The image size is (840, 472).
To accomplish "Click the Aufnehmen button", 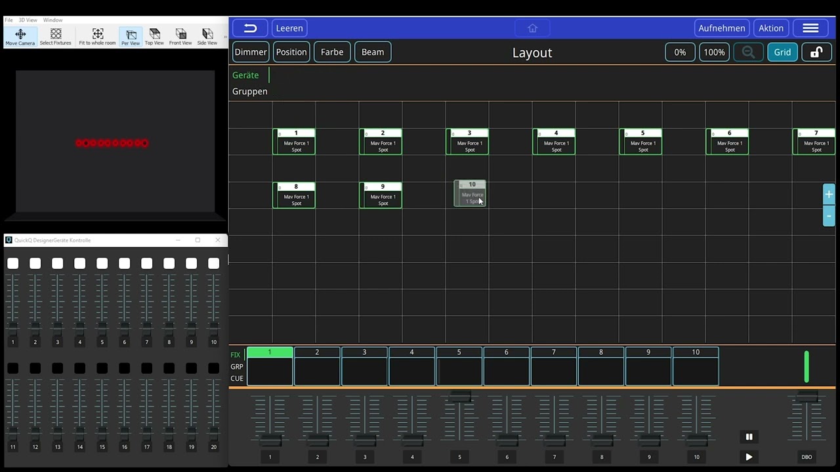I will pos(722,28).
